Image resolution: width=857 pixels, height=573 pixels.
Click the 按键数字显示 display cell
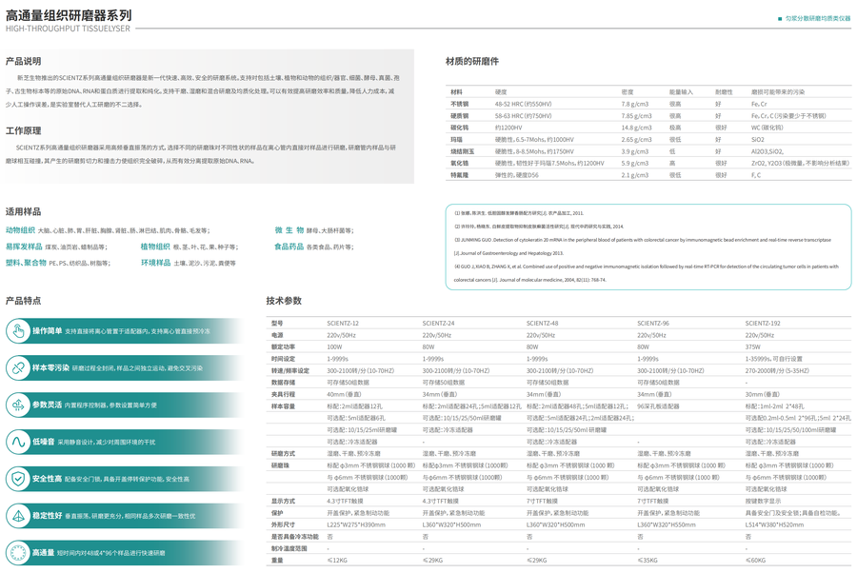click(x=763, y=501)
